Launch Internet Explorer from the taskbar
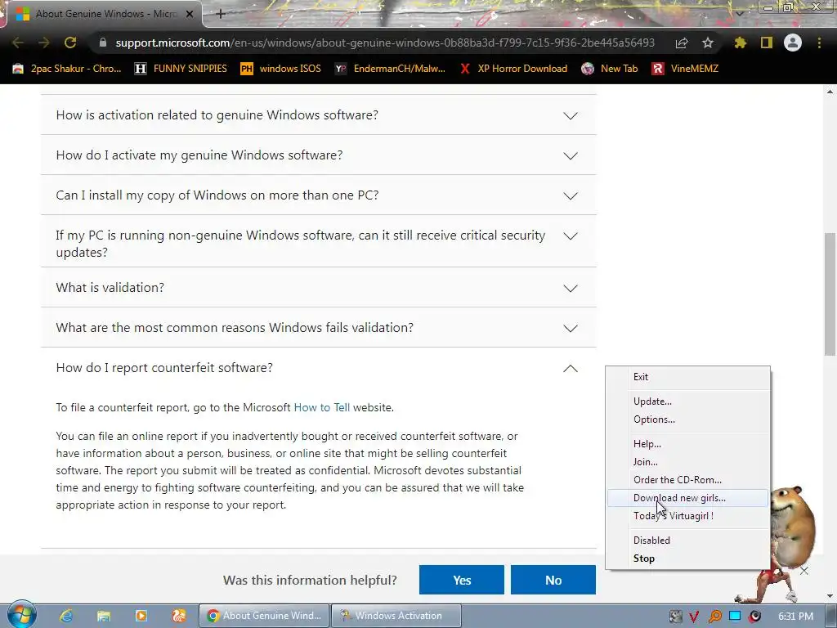This screenshot has width=837, height=628. [x=66, y=616]
